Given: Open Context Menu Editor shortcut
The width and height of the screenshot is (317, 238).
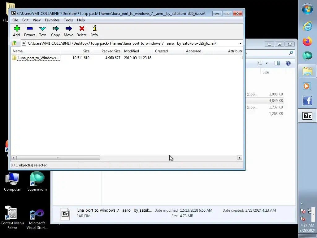Looking at the screenshot, I should pos(12,218).
